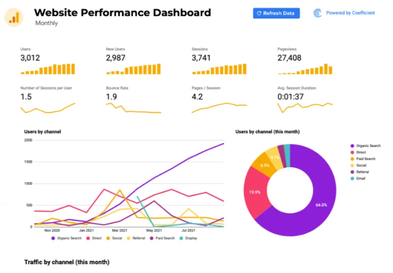Toggle Direct series in line chart legend
Image resolution: width=393 pixels, height=273 pixels.
click(x=94, y=238)
